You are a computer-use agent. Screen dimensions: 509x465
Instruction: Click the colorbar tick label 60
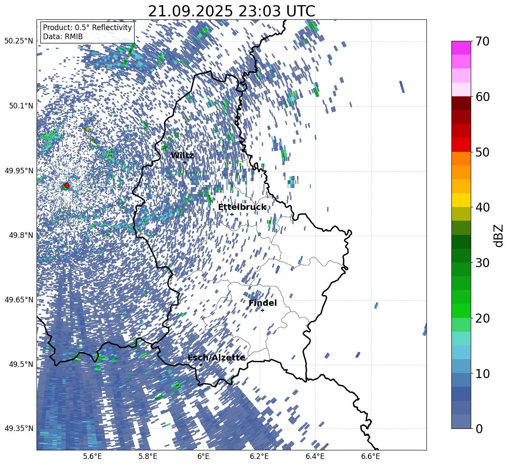[482, 97]
